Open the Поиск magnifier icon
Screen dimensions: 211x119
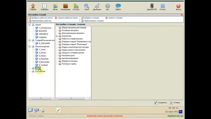coord(86,7)
